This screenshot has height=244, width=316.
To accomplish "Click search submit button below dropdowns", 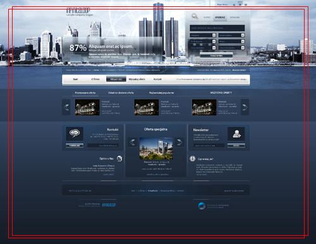I will (x=216, y=55).
